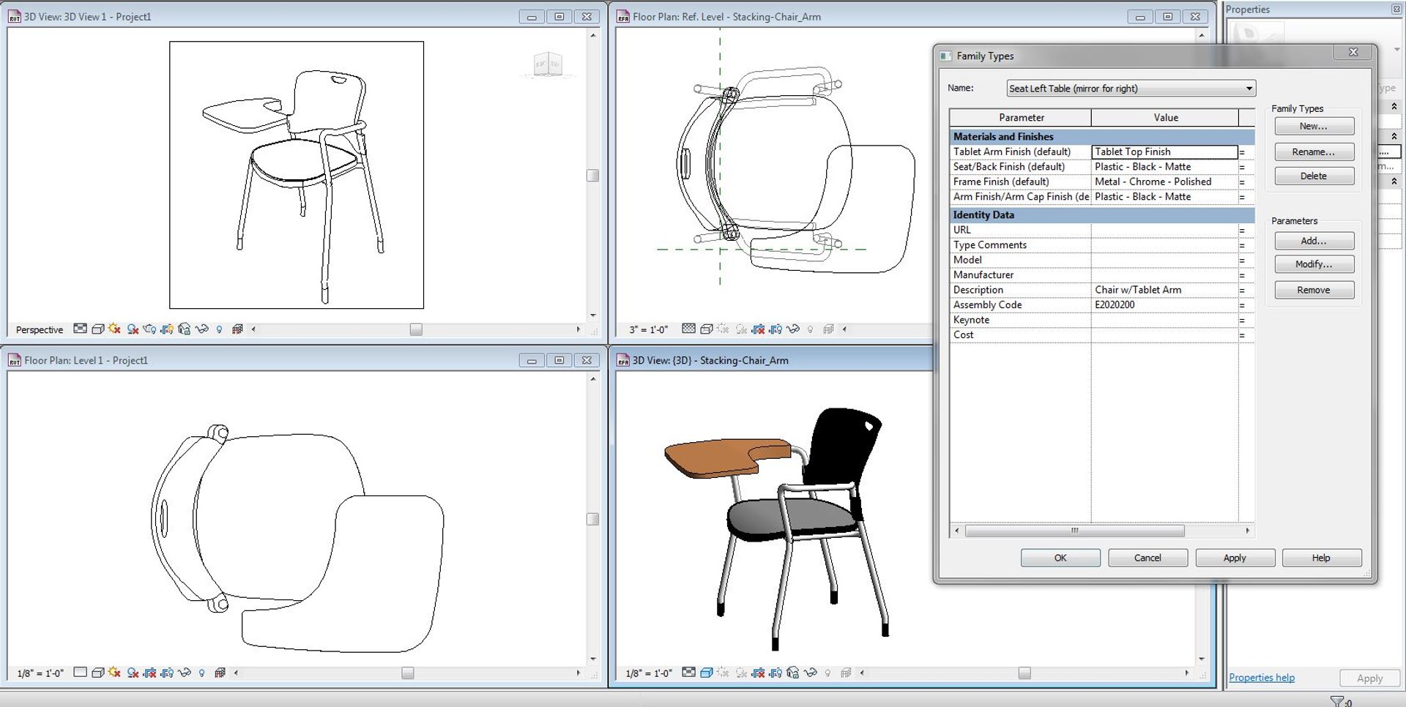Screen dimensions: 1406x707
Task: Toggle Reveal Hidden Elements bulb in 3D View 1
Action: pos(220,329)
